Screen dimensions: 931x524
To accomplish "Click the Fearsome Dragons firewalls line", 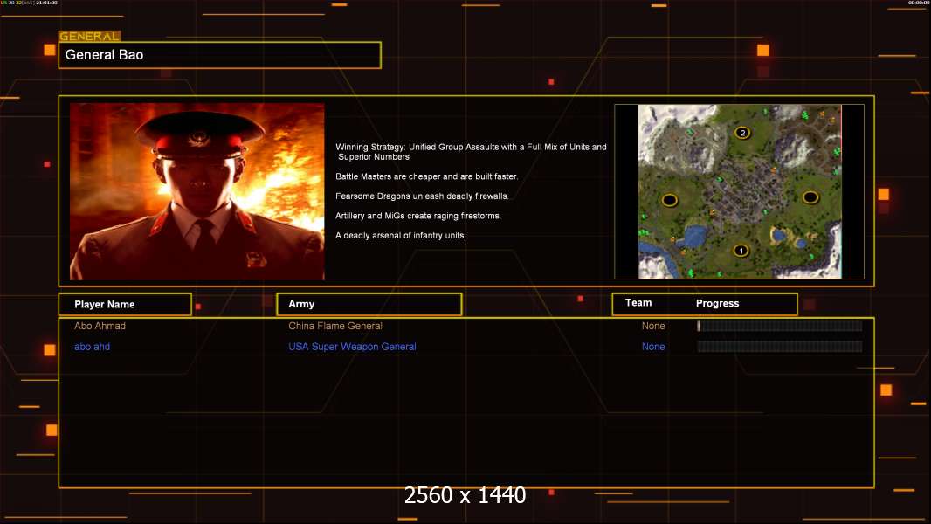I will (422, 196).
